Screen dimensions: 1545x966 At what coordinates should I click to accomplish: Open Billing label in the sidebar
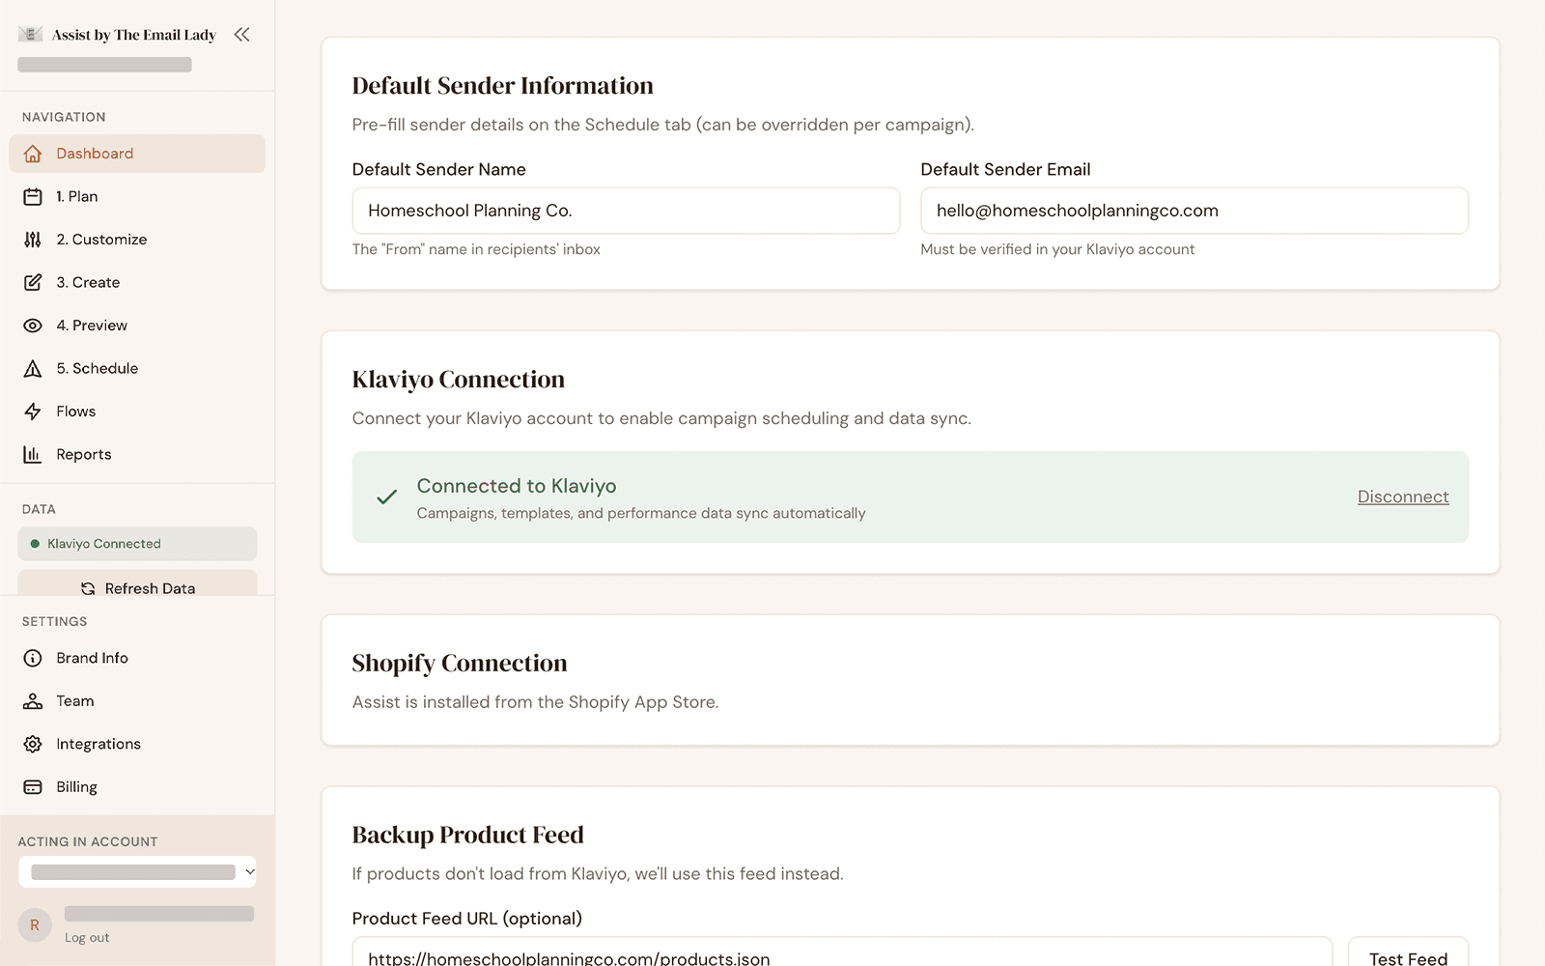point(76,787)
